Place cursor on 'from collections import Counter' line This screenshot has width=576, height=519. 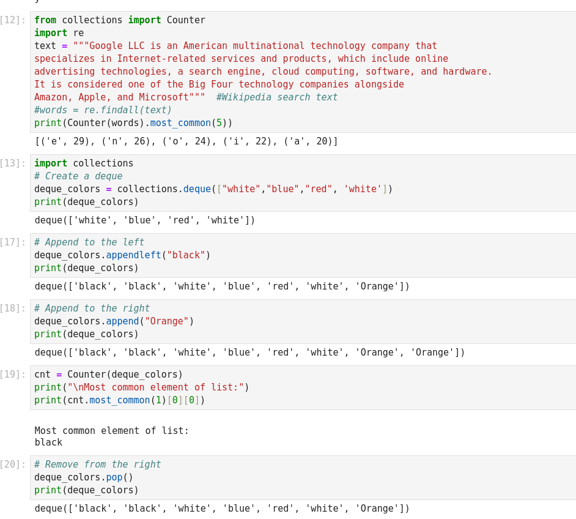119,20
